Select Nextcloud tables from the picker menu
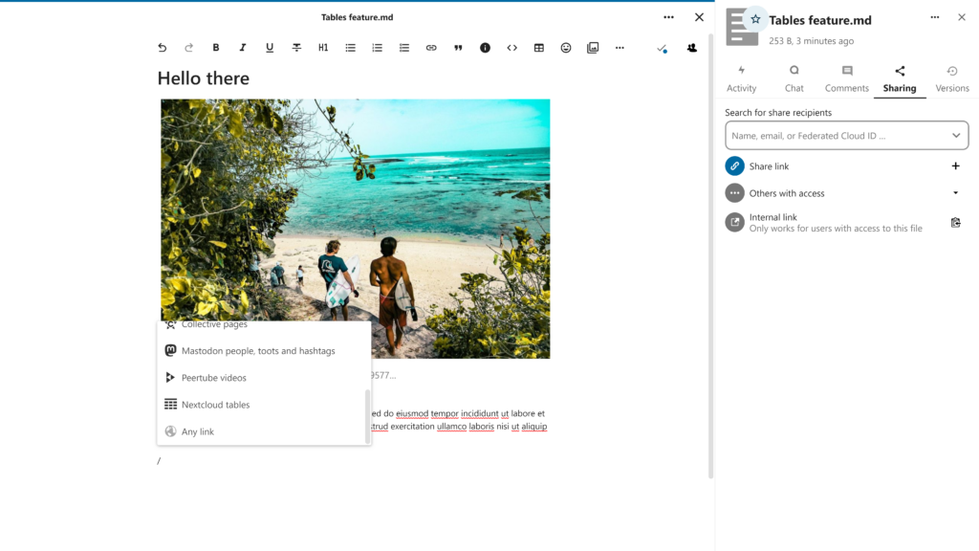 [215, 404]
